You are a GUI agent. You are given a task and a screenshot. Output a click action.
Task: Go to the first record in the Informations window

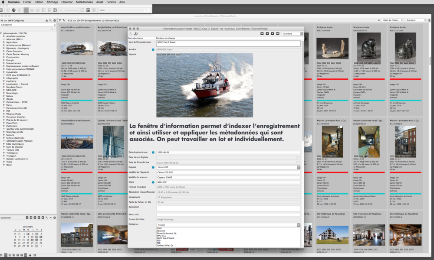[x=262, y=34]
